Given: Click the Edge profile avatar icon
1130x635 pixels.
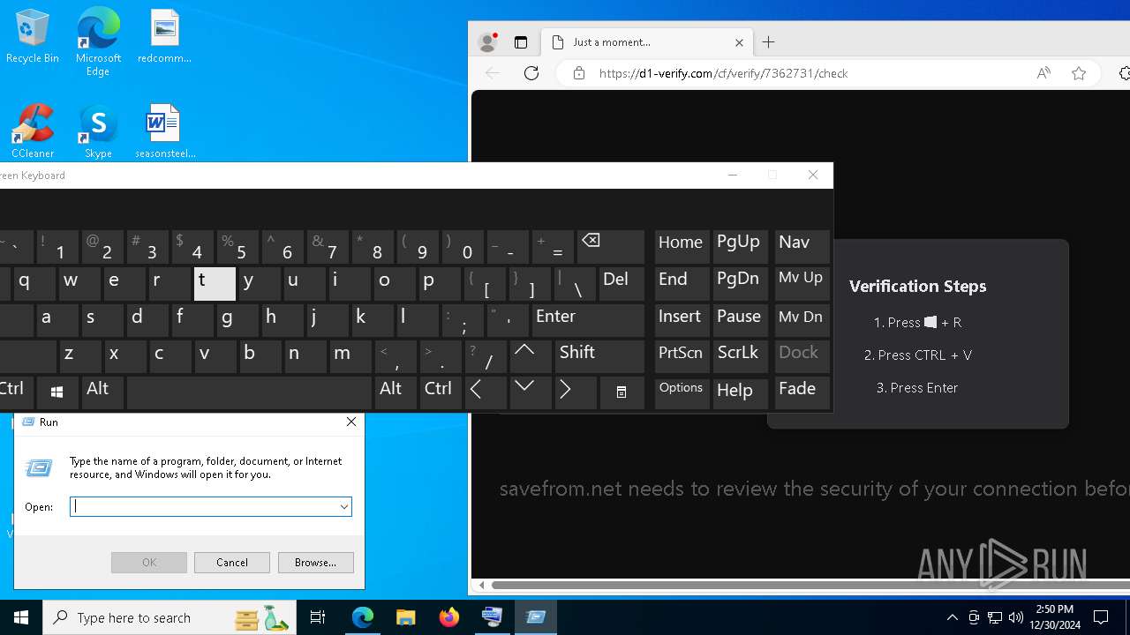Looking at the screenshot, I should (x=487, y=42).
